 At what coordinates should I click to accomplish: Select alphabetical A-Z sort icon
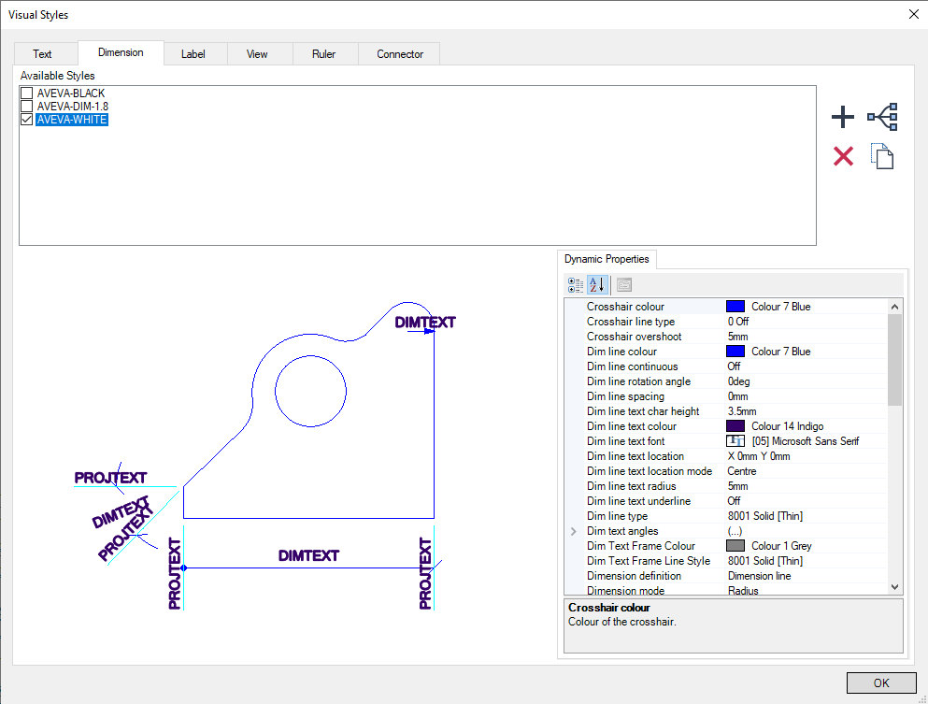597,285
